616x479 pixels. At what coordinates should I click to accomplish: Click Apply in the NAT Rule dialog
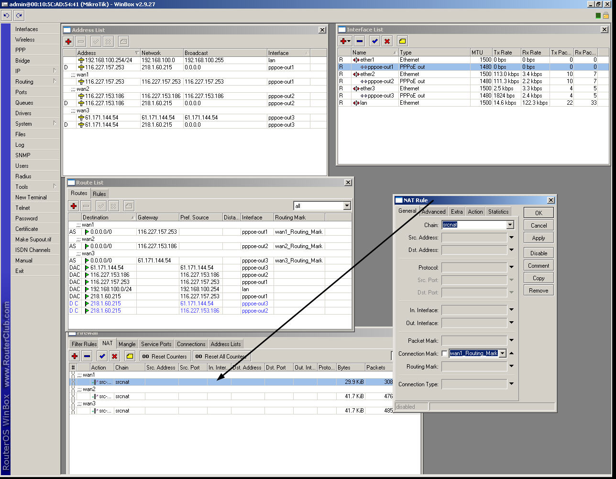[539, 238]
